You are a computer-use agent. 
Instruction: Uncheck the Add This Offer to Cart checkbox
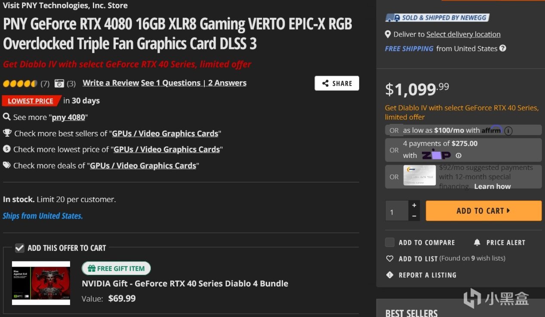click(19, 248)
